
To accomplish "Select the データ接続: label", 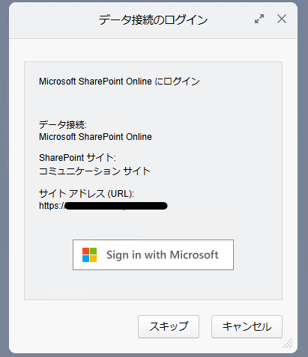I will click(63, 124).
